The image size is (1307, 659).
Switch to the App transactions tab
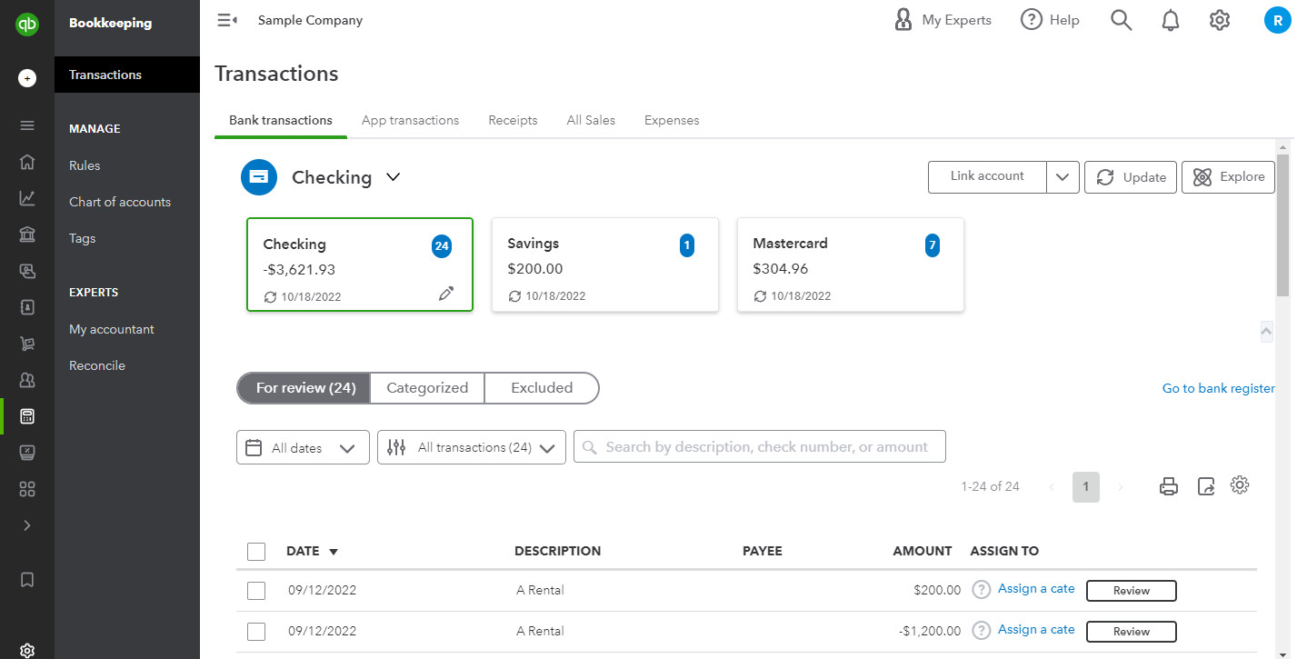click(410, 120)
